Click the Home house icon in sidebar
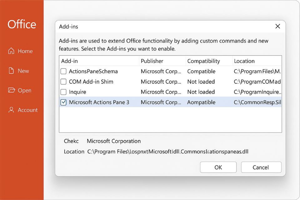Screen dimensions: 300x200 coord(11,51)
